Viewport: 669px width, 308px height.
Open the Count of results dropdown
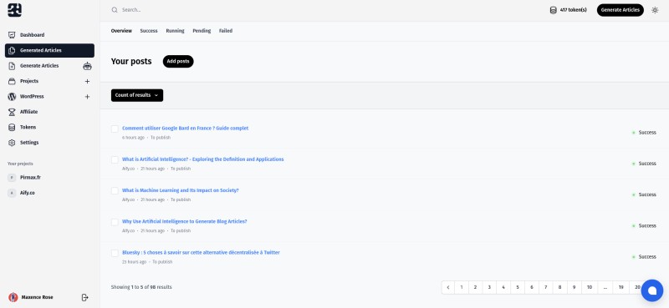coord(137,95)
